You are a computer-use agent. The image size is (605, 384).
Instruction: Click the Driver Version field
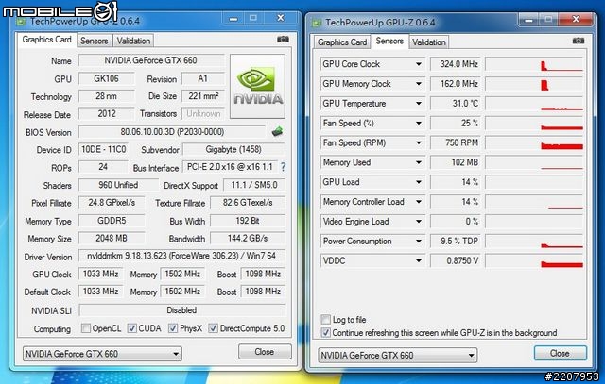coord(181,256)
